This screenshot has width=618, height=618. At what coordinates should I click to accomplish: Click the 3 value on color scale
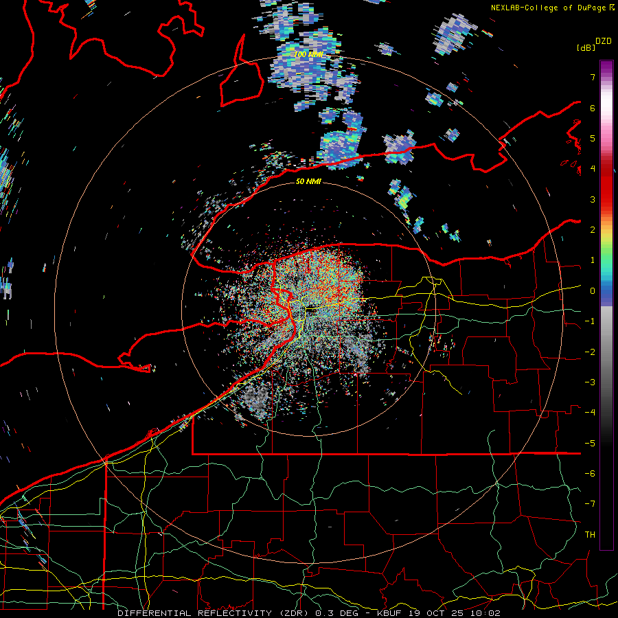point(593,199)
